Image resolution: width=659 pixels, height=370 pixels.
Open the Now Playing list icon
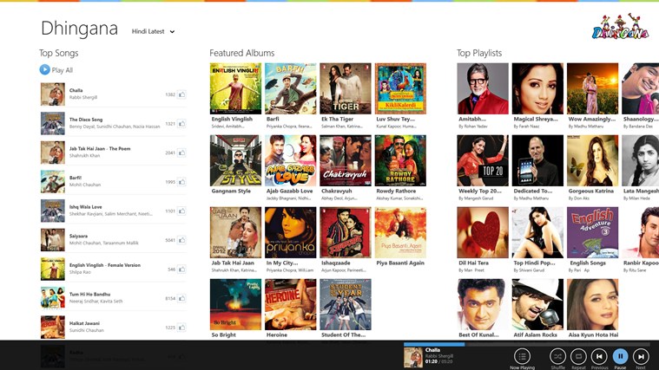coord(522,357)
